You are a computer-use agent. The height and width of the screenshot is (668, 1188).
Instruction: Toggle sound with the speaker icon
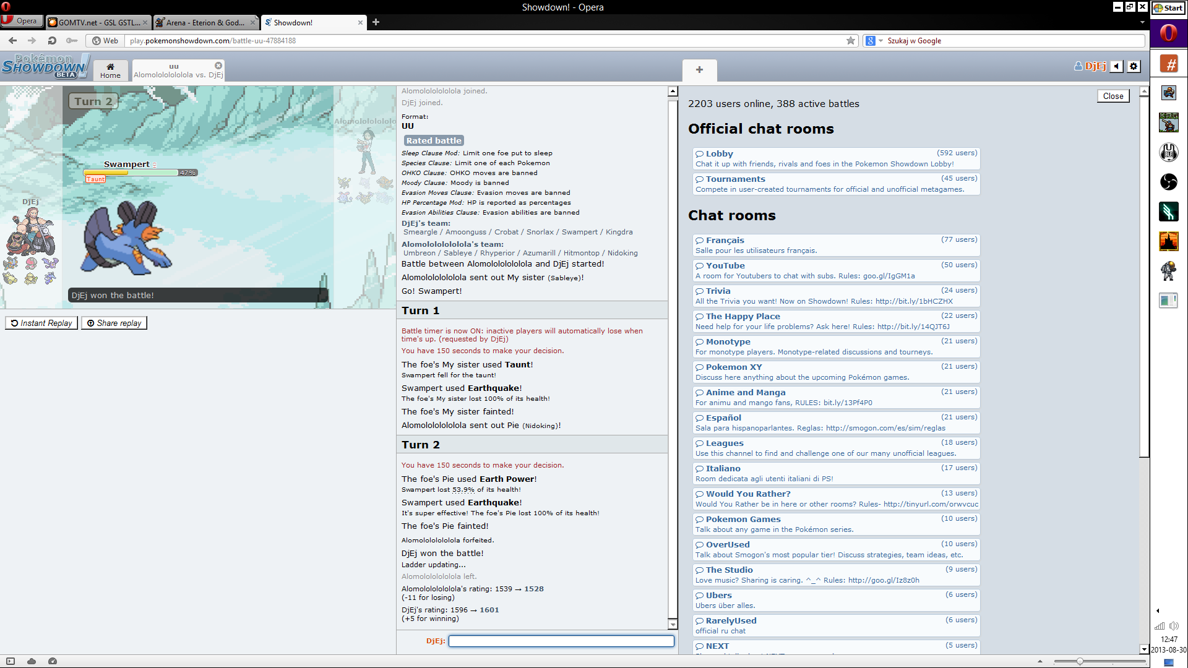tap(1116, 66)
